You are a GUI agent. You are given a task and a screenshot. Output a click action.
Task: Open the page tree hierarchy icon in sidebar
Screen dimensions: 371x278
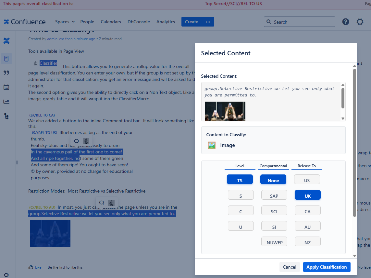click(6, 116)
